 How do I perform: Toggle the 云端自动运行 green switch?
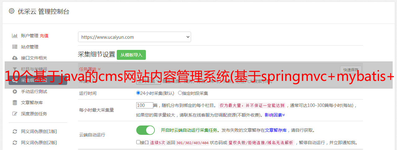click(145, 130)
